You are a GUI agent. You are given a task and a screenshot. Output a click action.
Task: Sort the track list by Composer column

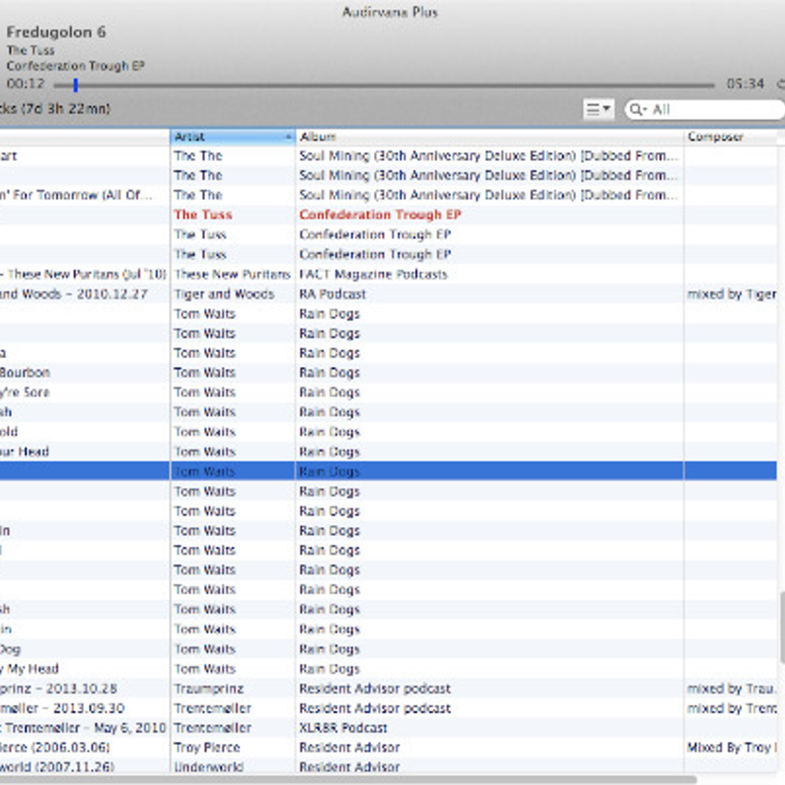[x=731, y=137]
